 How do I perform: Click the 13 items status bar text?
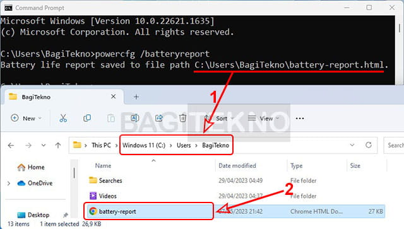point(18,224)
